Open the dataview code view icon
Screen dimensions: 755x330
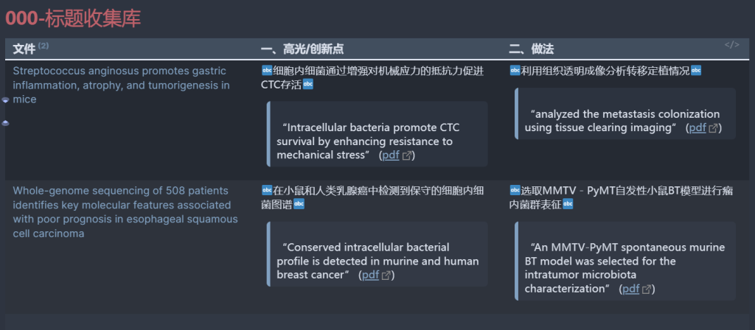[731, 45]
